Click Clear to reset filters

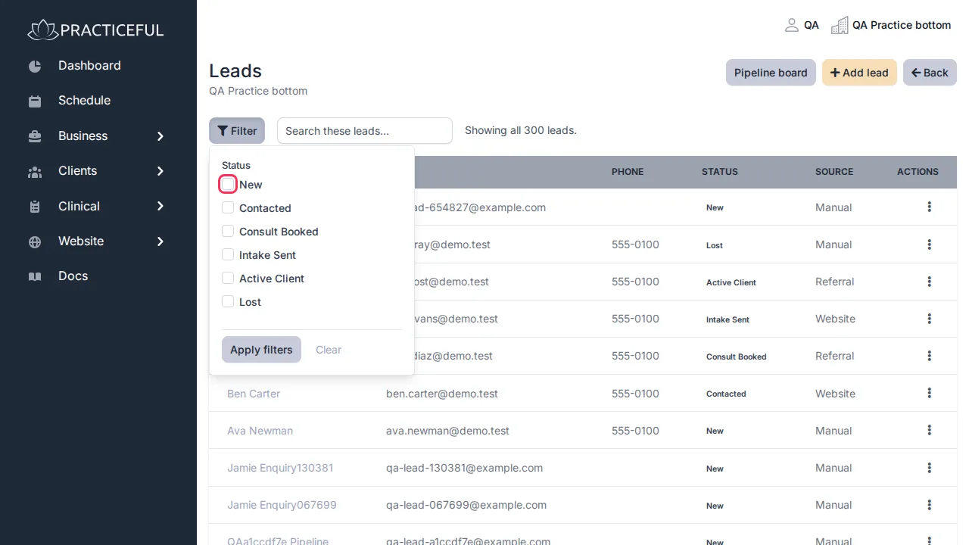pos(329,350)
